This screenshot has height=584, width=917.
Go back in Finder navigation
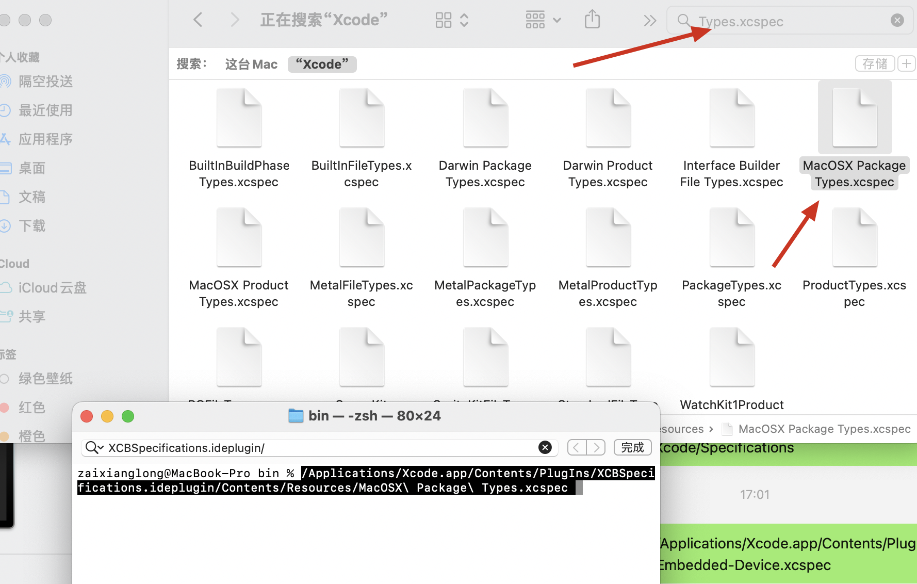(x=198, y=20)
